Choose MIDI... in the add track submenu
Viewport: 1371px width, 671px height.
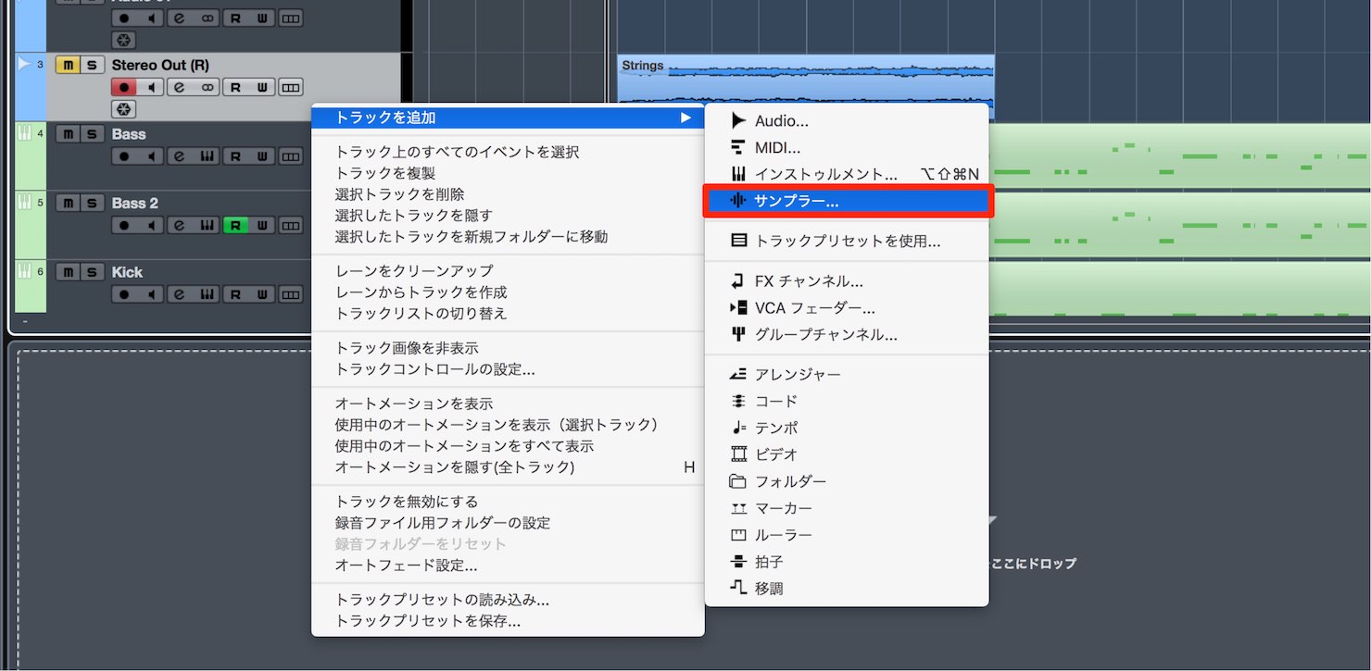[x=847, y=147]
